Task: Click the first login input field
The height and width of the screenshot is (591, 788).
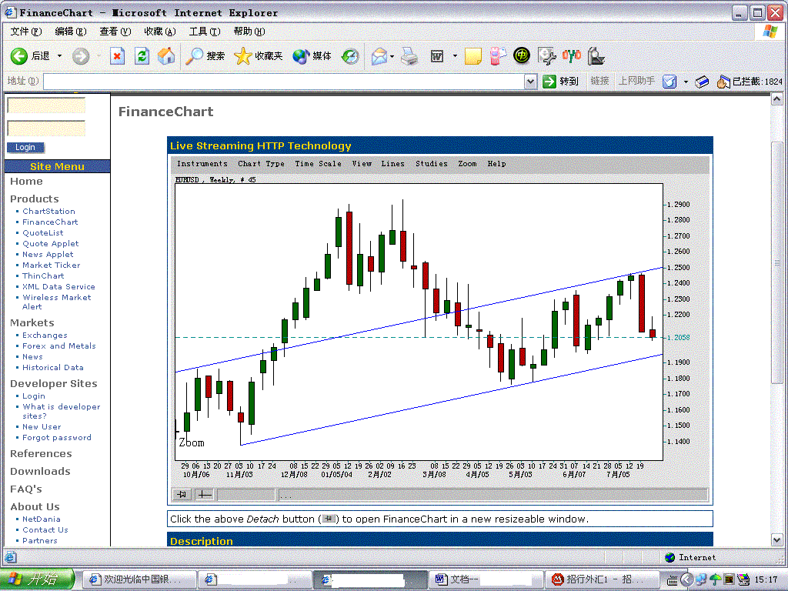Action: point(46,105)
